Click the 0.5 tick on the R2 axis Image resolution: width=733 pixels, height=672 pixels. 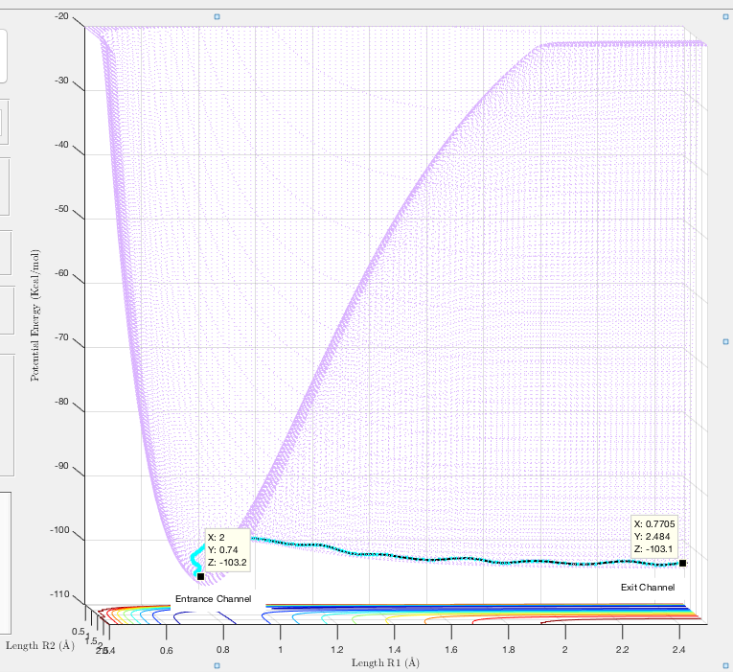click(79, 632)
